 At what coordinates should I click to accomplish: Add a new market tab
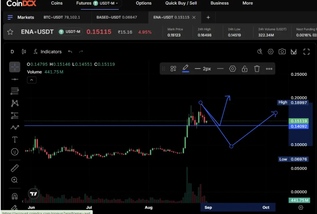pos(208,17)
